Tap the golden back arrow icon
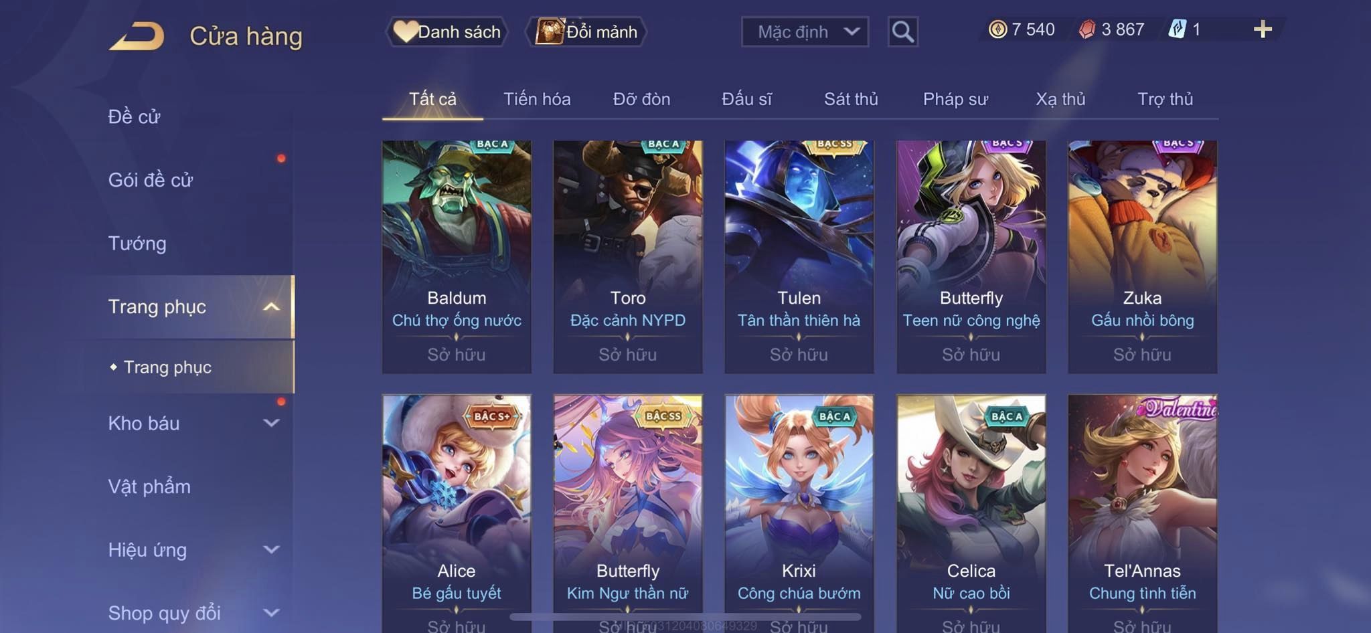This screenshot has height=633, width=1371. [137, 36]
